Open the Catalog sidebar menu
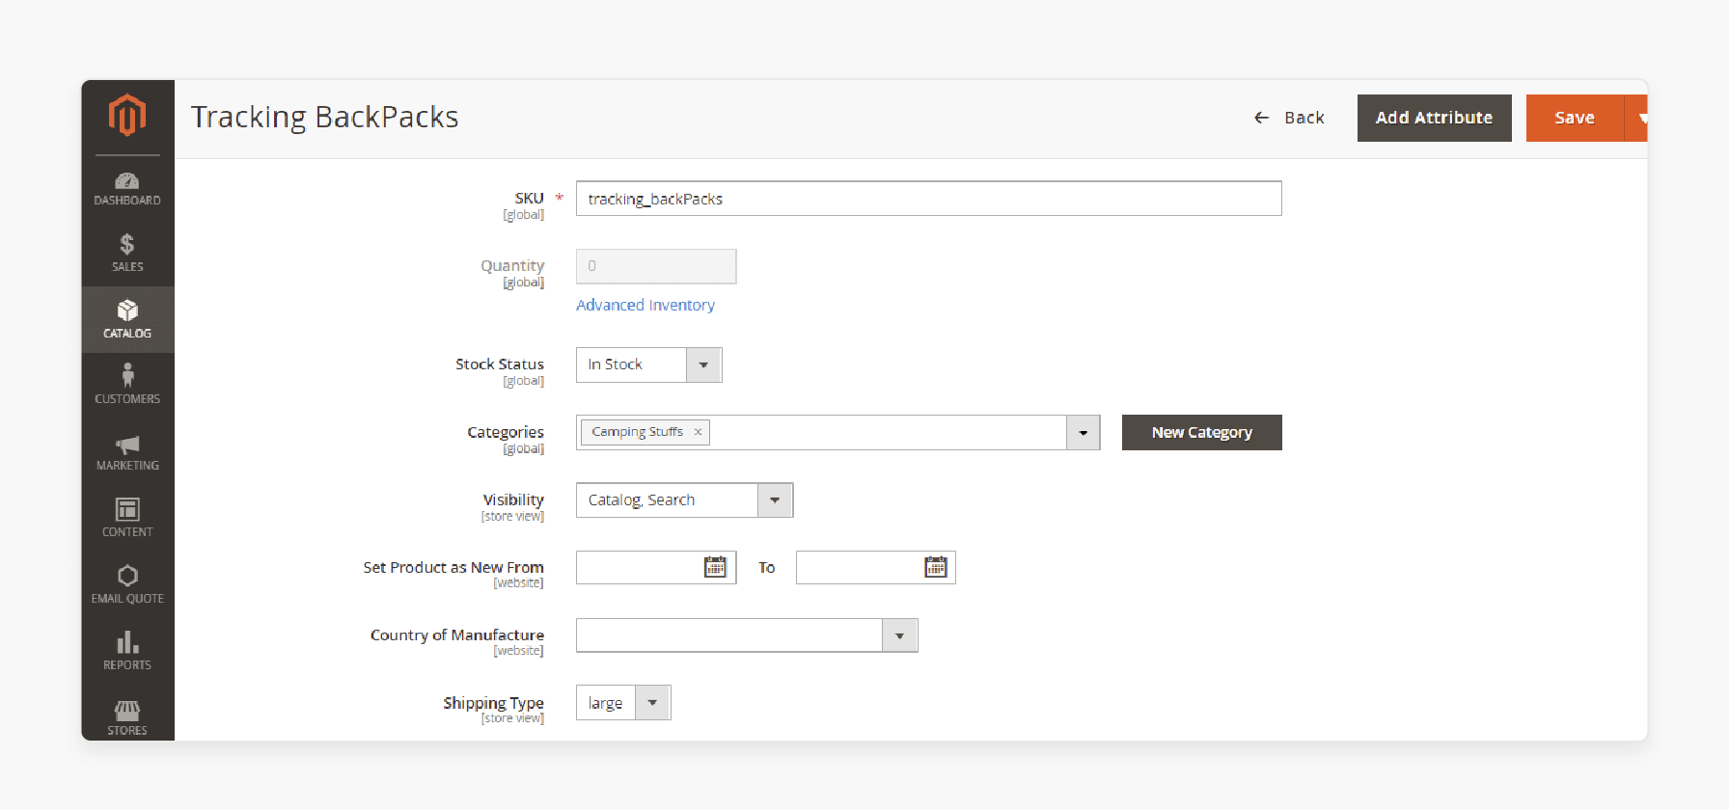The image size is (1729, 810). pyautogui.click(x=127, y=319)
